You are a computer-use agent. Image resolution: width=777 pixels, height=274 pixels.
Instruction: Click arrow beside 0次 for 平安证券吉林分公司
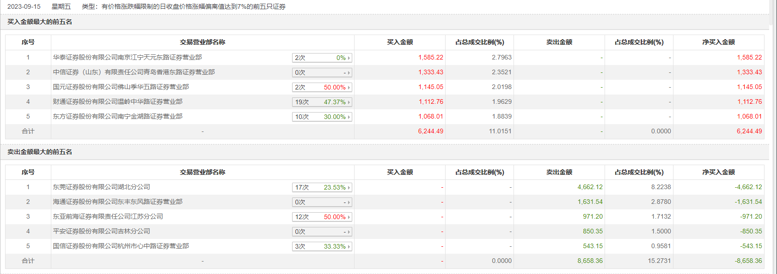(x=349, y=232)
